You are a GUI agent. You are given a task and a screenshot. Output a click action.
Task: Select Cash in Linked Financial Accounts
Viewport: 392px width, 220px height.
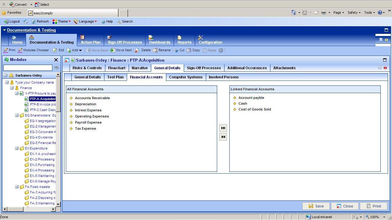243,103
